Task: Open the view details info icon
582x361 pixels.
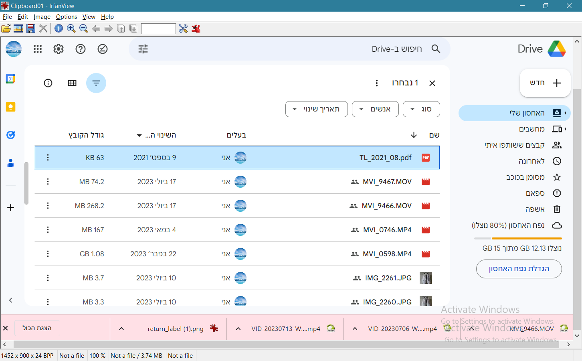Action: pos(48,83)
